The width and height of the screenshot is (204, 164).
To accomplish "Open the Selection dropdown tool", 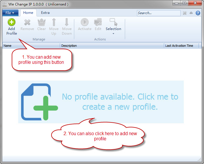I will coord(114,27).
